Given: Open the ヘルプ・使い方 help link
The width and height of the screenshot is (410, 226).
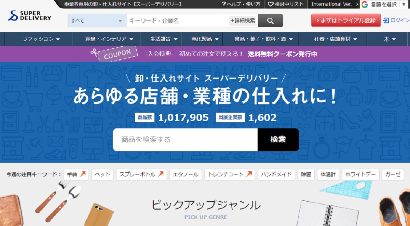Looking at the screenshot, I should [241, 4].
